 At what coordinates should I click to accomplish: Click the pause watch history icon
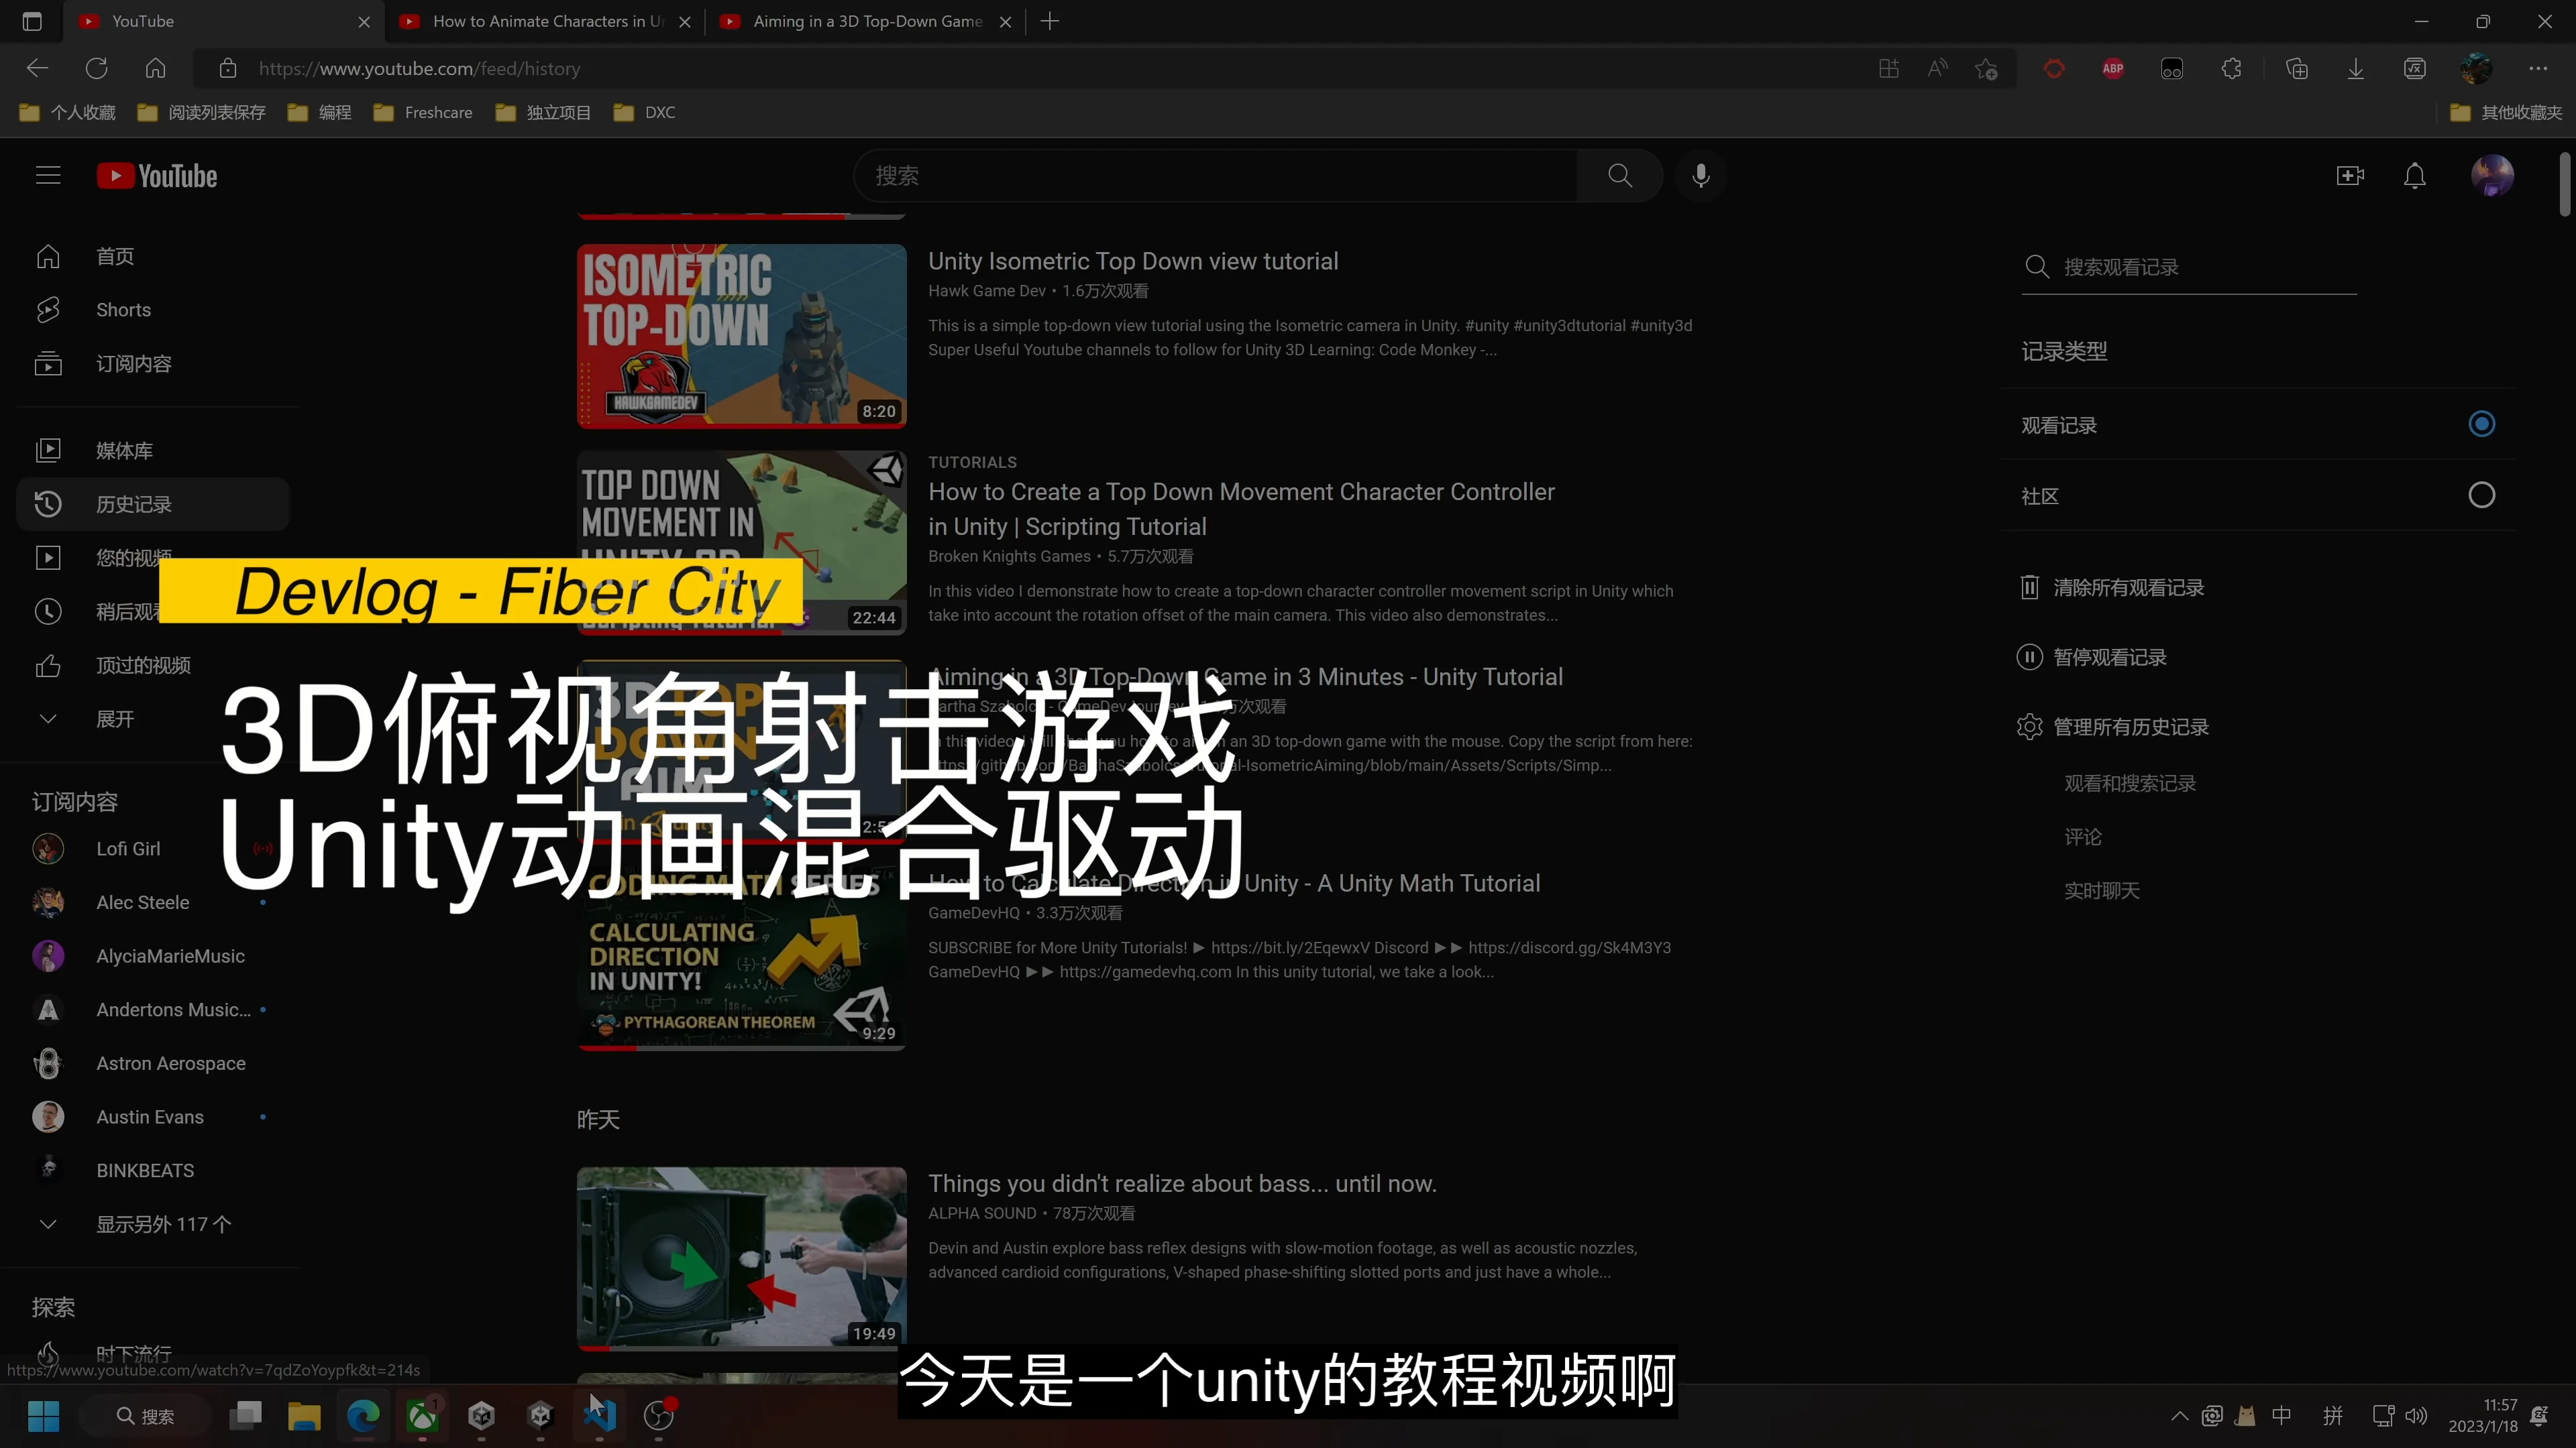2029,658
